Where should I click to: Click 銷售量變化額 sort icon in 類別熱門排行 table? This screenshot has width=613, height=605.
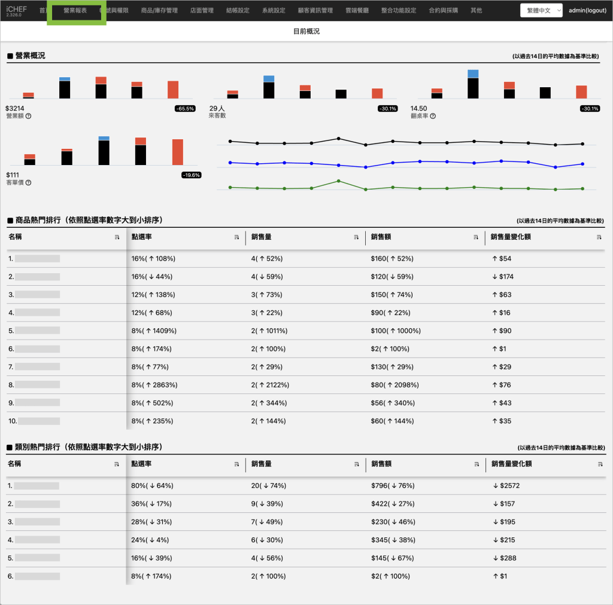[x=599, y=464]
